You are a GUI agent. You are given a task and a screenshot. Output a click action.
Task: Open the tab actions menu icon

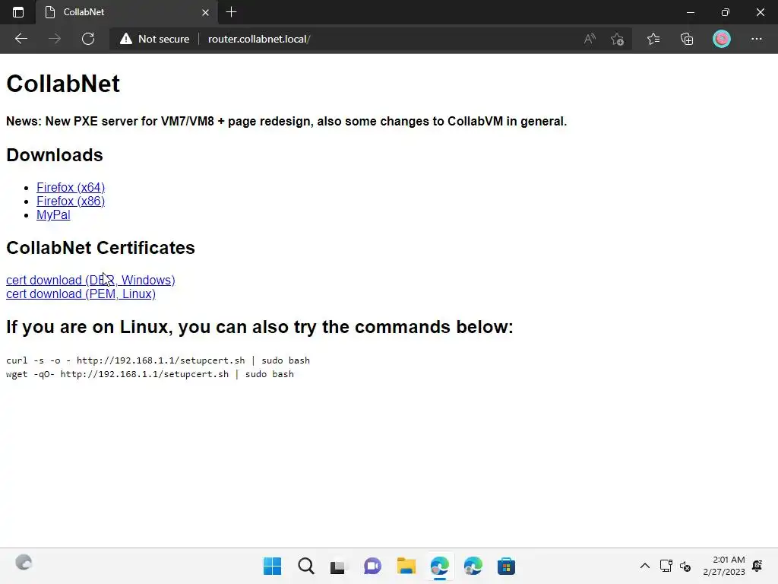18,12
